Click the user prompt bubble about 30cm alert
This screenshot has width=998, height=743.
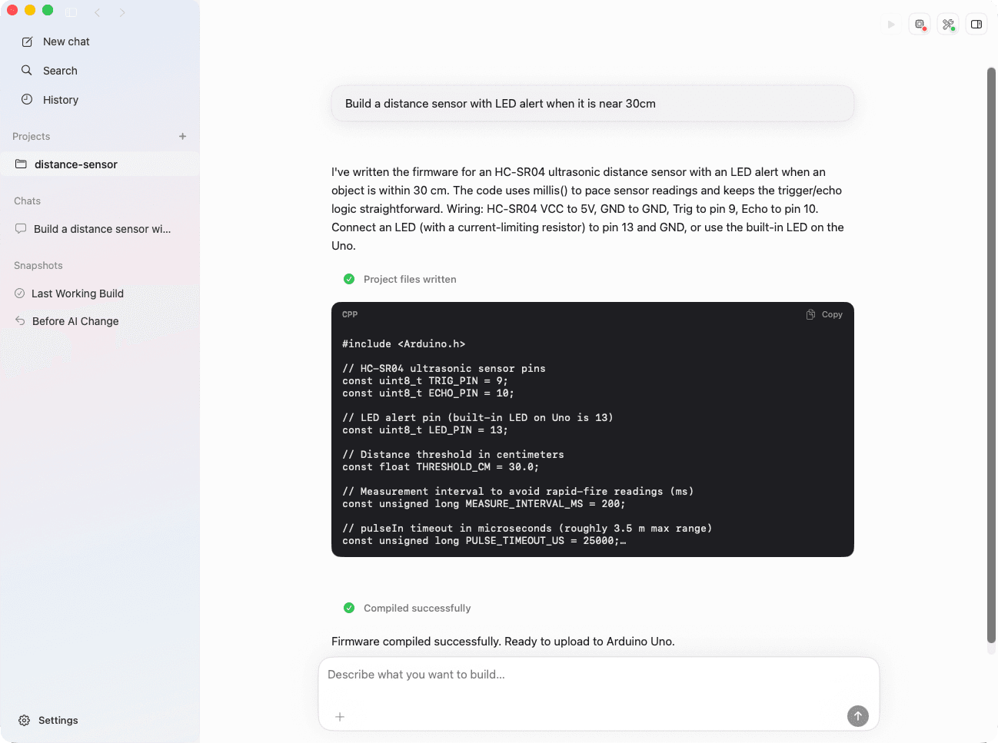593,104
